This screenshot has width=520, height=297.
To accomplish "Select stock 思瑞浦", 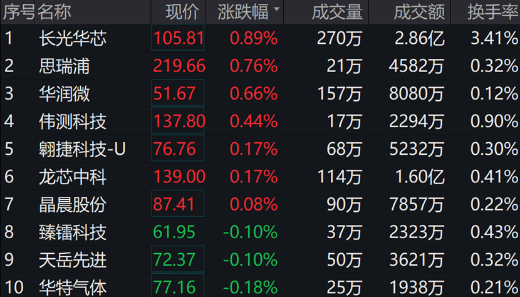I will (x=65, y=66).
